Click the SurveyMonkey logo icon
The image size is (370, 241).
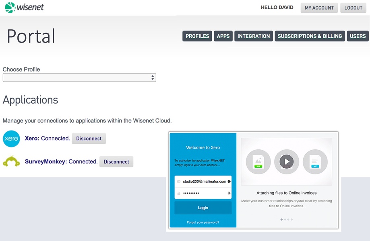pos(11,161)
